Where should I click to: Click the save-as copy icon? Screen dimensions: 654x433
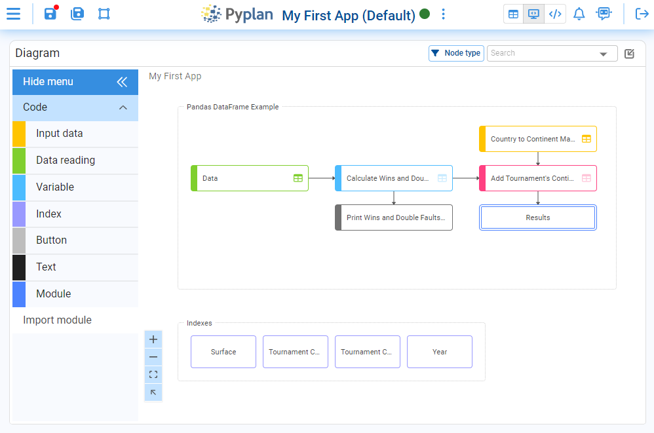tap(77, 14)
